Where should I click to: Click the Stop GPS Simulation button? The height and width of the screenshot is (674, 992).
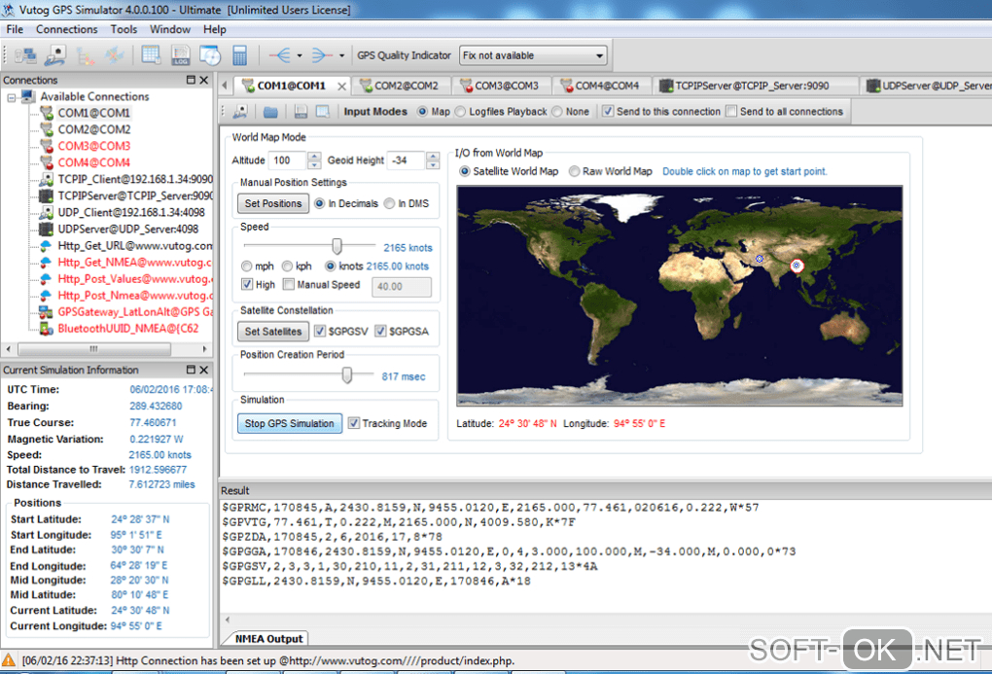click(x=289, y=423)
